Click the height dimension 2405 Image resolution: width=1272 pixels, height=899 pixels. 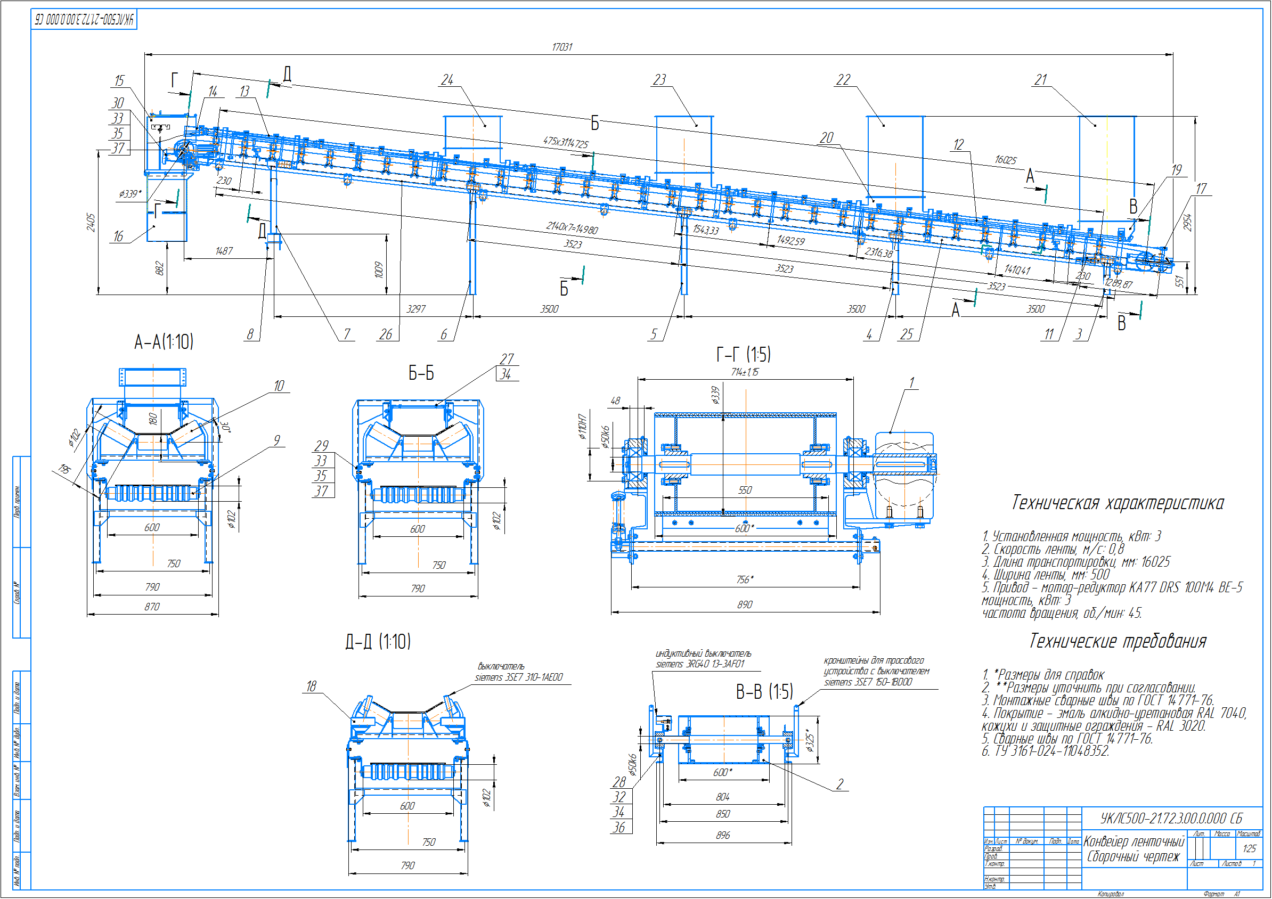pyautogui.click(x=92, y=222)
